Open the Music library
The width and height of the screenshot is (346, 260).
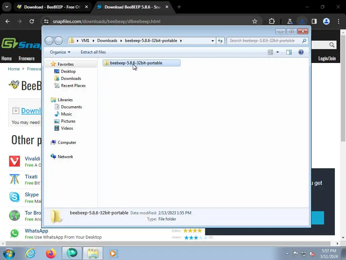point(67,114)
